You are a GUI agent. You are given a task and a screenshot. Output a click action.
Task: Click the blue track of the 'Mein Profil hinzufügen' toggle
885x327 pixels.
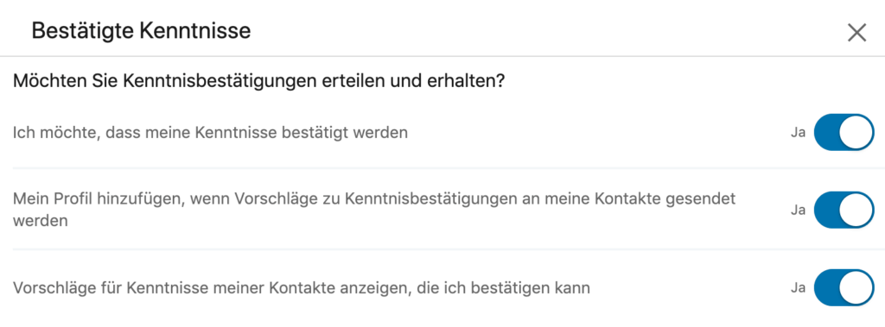coord(826,210)
